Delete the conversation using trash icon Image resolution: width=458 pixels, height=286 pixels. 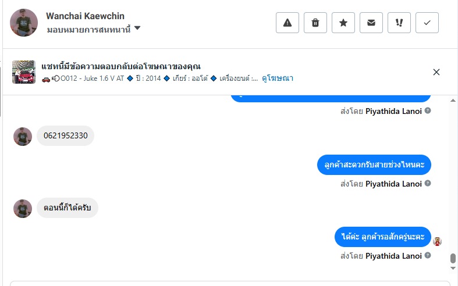[315, 23]
